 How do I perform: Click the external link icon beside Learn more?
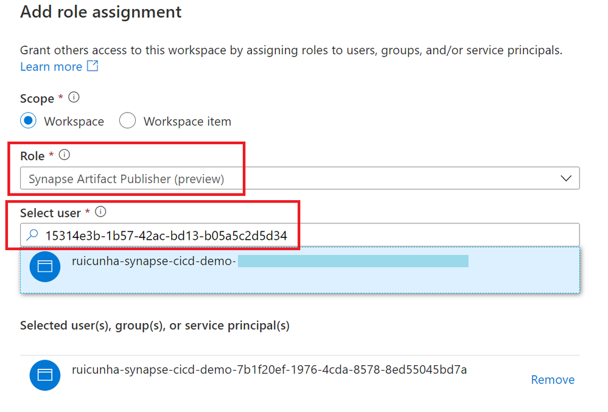(93, 66)
